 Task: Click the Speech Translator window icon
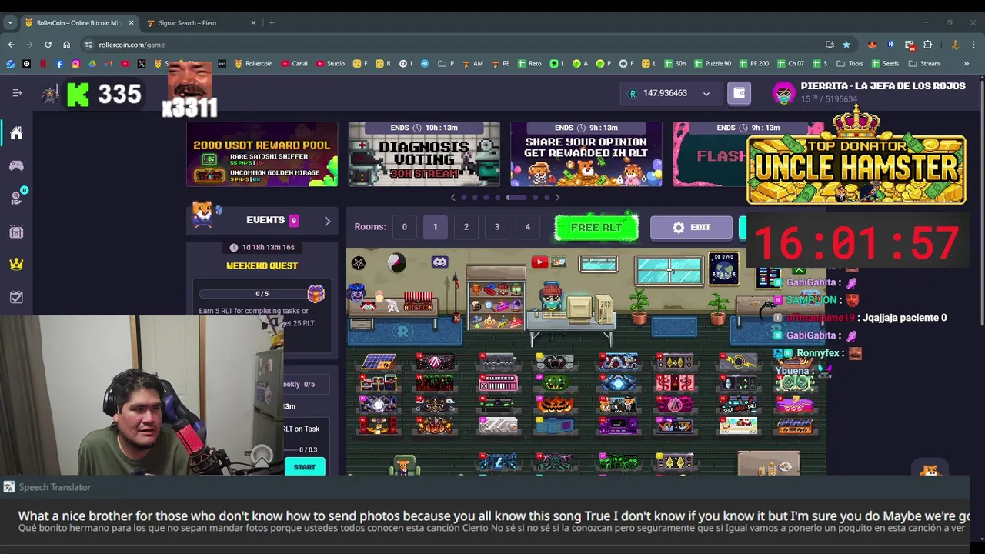coord(8,487)
